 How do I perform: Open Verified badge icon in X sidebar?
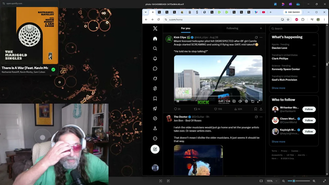pos(155,118)
